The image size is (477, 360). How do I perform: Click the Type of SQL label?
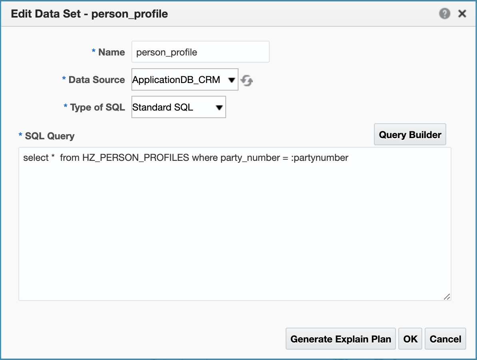click(97, 107)
